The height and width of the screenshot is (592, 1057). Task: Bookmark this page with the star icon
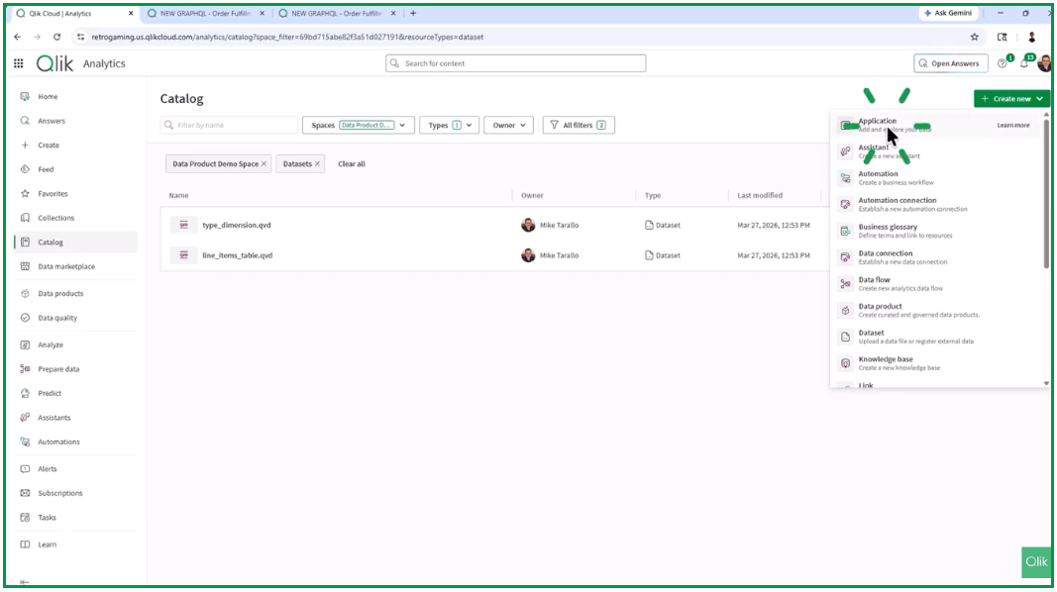[975, 37]
